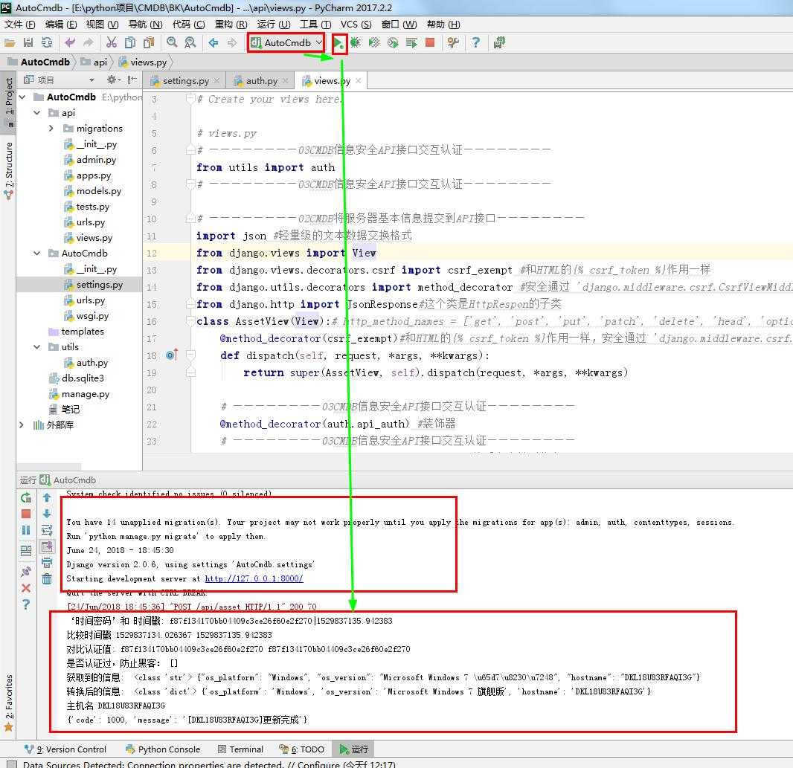Open the Python Console tab
This screenshot has height=768, width=793.
coord(163,749)
